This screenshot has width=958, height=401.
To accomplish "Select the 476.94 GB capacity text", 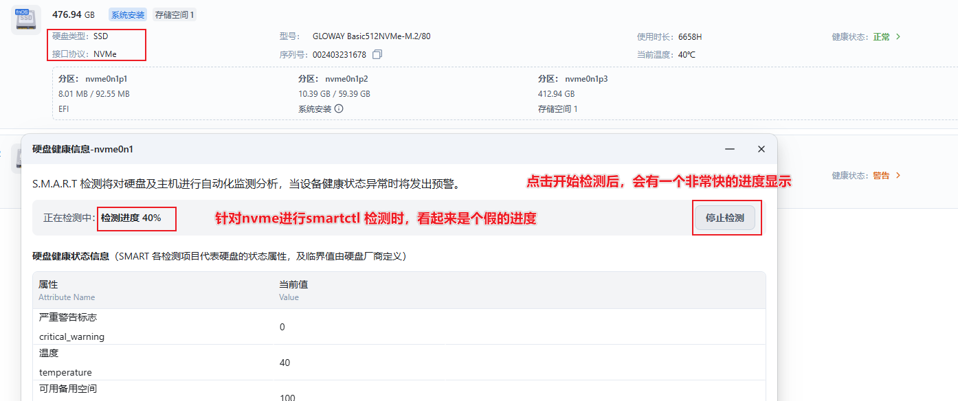I will [x=74, y=14].
